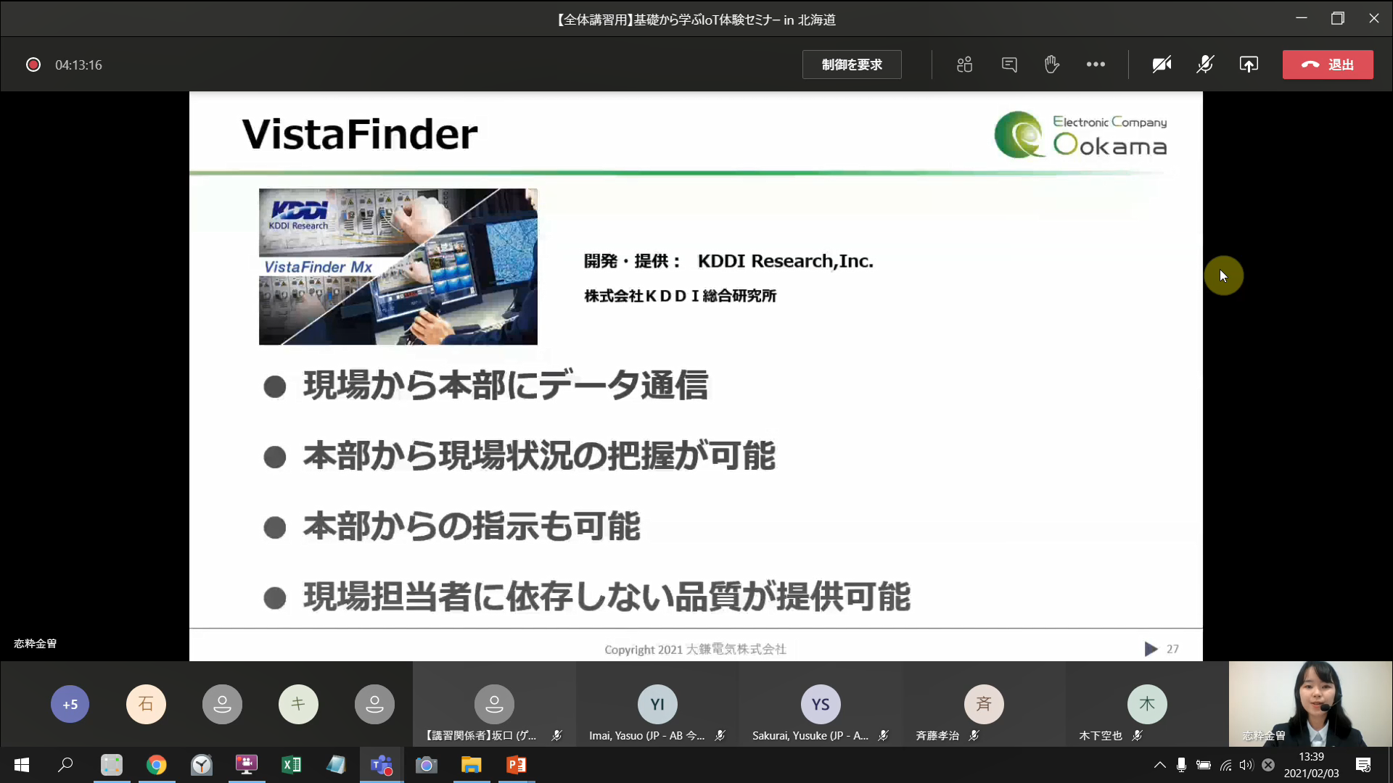Show the participants panel
1393x783 pixels.
pos(964,65)
